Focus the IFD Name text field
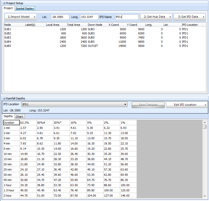The width and height of the screenshot is (209, 201). pos(126,17)
